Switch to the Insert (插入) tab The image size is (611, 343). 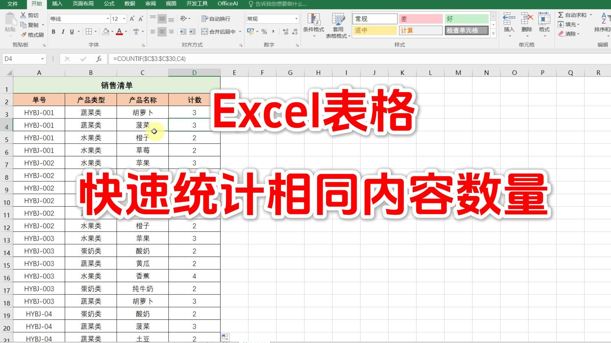point(57,4)
